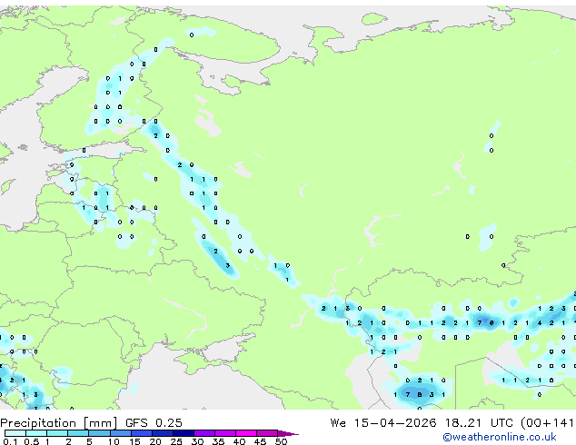576x445 pixels.
Task: Pick the 45–50 mm legend color swatch
Action: tap(267, 433)
